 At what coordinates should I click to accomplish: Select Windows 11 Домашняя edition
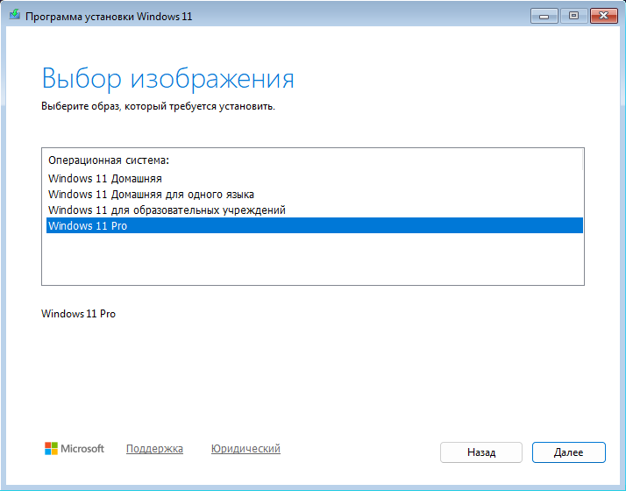(315, 179)
